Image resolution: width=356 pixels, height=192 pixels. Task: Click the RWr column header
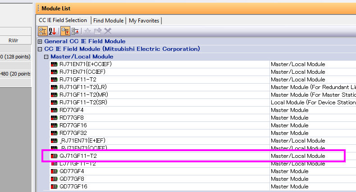tap(13, 40)
